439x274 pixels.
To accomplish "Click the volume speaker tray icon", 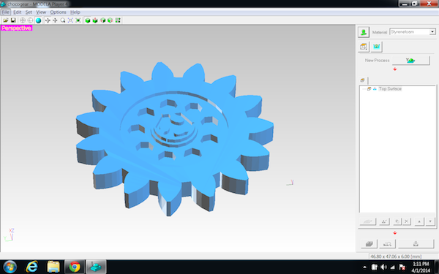I will (x=383, y=267).
